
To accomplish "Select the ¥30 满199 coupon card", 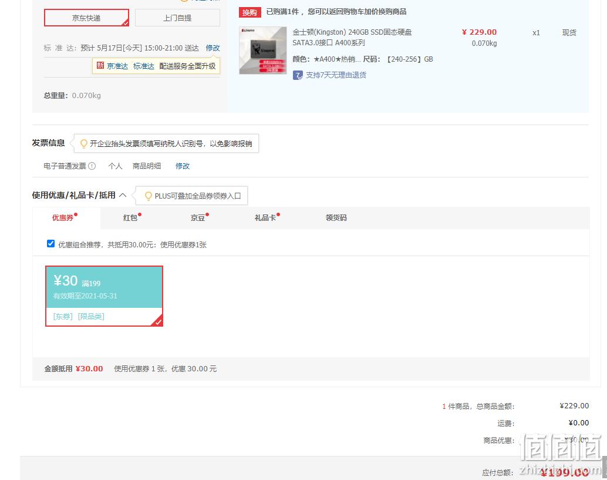I will (104, 296).
